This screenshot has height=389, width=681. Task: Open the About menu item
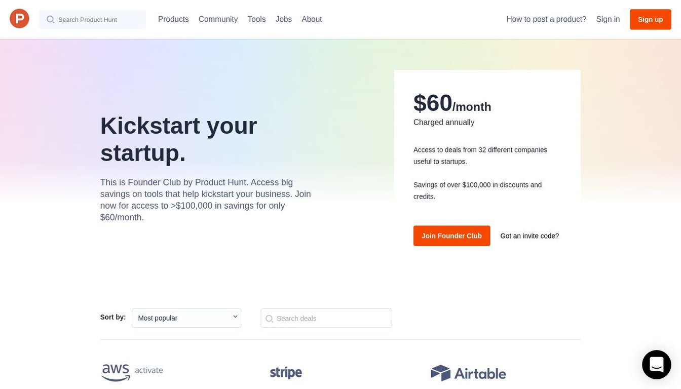pos(312,19)
